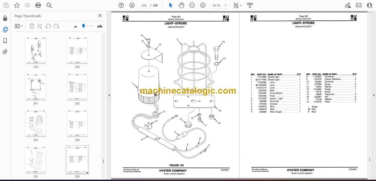Open the page fit options dropdown
The height and width of the screenshot is (181, 376).
pos(237,5)
